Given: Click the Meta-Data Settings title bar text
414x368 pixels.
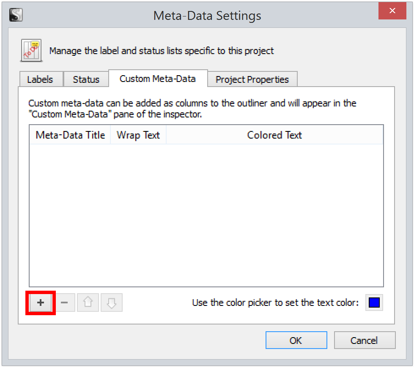Looking at the screenshot, I should pos(207,16).
